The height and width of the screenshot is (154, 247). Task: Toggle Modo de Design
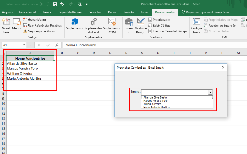click(x=141, y=26)
